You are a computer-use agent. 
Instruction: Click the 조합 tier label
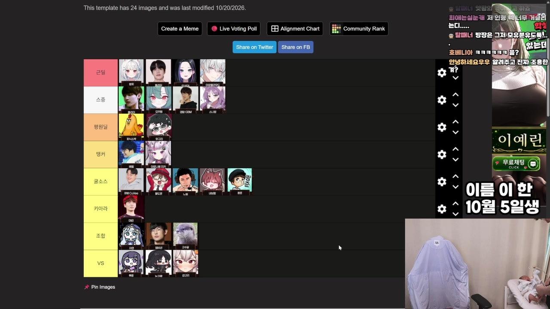[x=101, y=236]
